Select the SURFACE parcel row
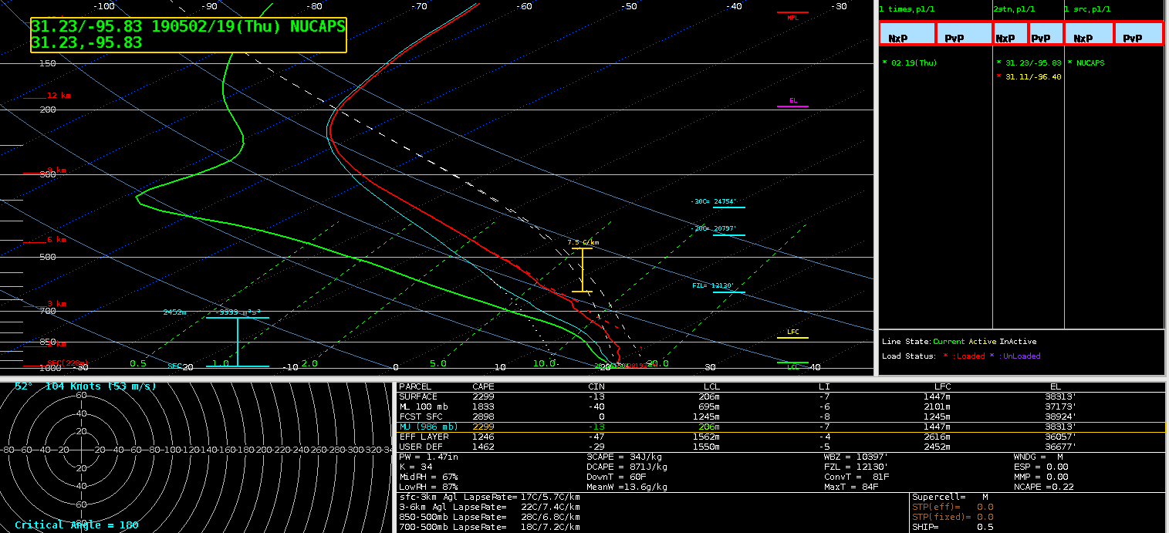Screen dimensions: 1169x533 click(x=779, y=396)
